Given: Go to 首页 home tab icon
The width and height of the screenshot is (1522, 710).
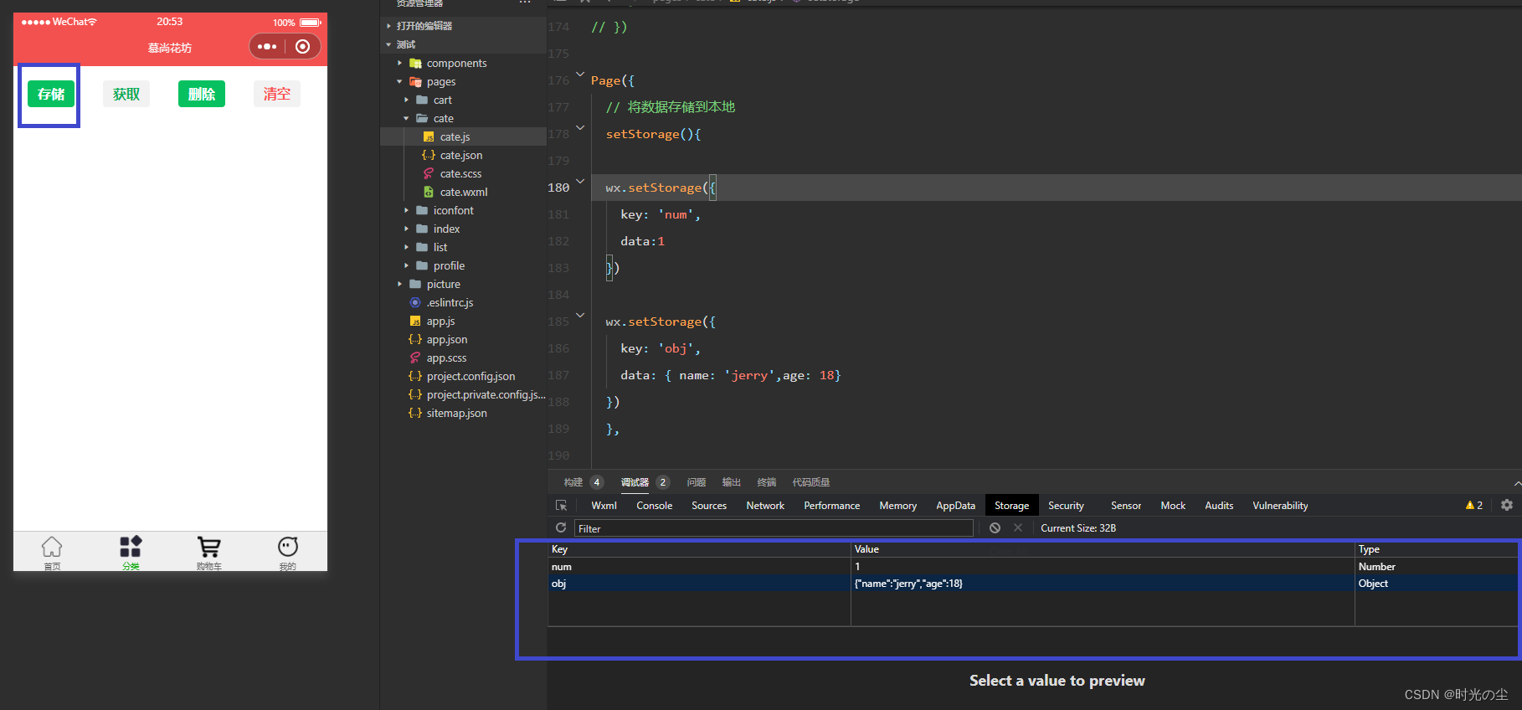Looking at the screenshot, I should [x=52, y=553].
